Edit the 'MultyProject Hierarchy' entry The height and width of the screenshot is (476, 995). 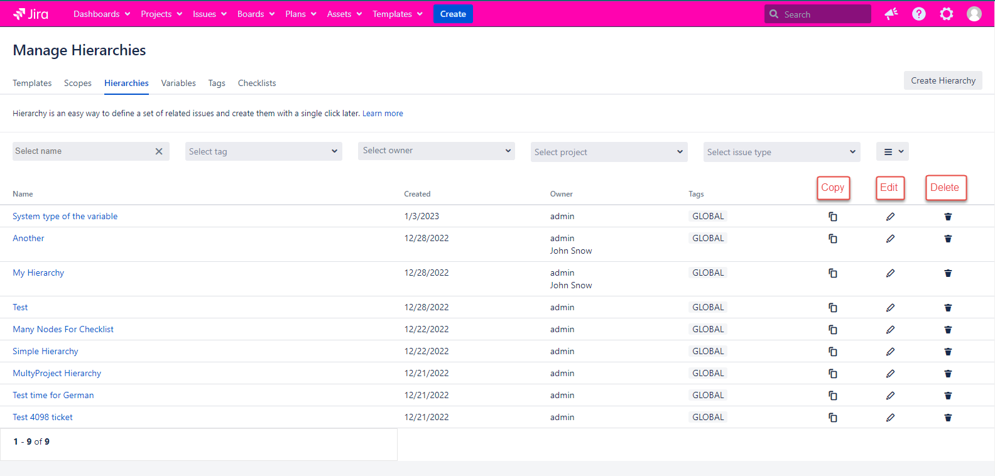pos(890,374)
